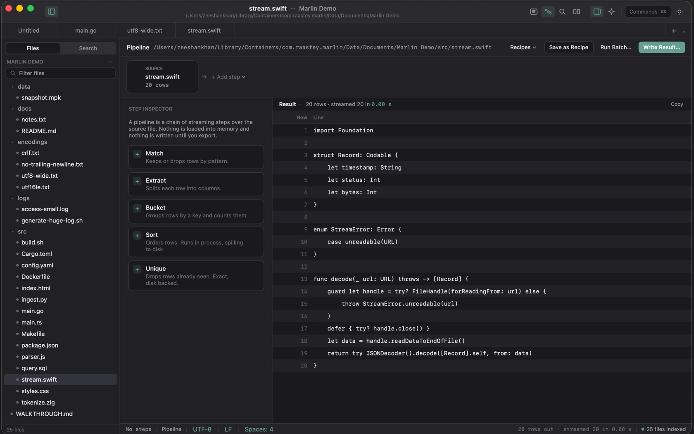Focus the Filter files field

(60, 73)
